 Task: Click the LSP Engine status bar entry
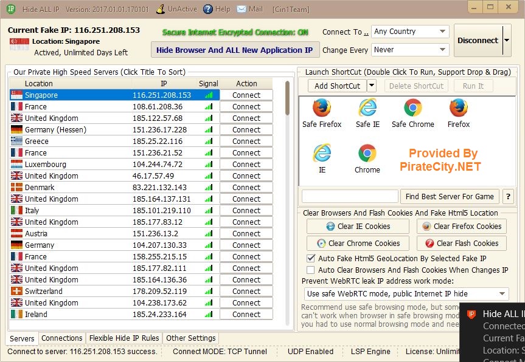click(370, 352)
